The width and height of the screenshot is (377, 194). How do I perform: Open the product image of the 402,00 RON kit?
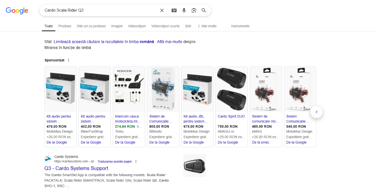(95, 89)
